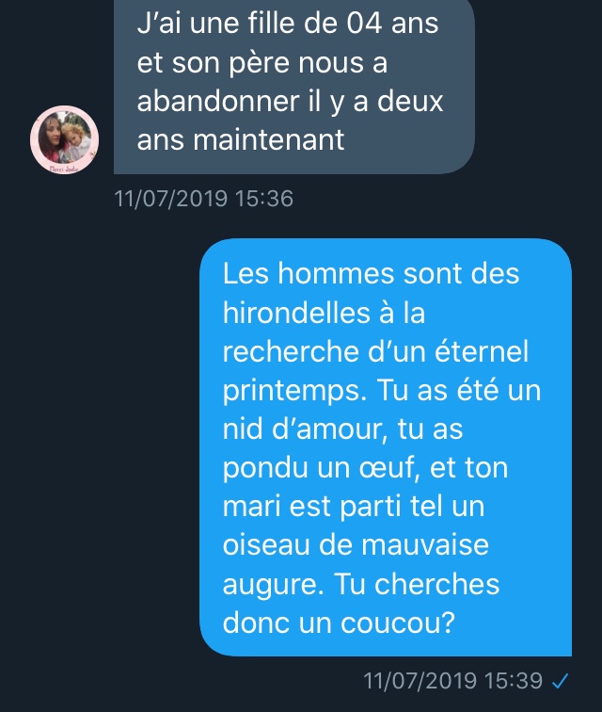Select the gray received message bubble
The image size is (602, 712).
pos(294,87)
